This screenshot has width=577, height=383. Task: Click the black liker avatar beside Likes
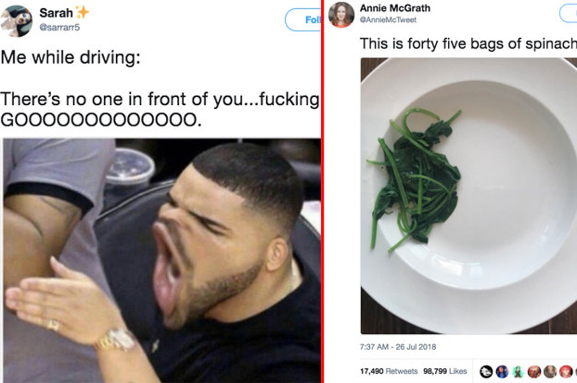pos(486,371)
